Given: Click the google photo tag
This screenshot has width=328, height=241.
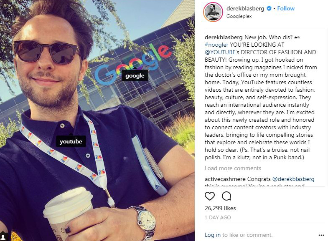Looking at the screenshot, I should coord(135,75).
